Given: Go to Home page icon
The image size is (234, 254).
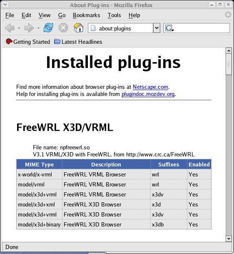Looking at the screenshot, I should pos(79,28).
